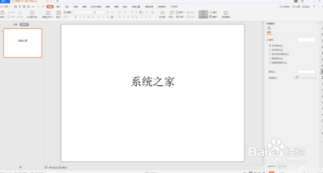The width and height of the screenshot is (323, 173).
Task: Click the add slide plus button below thumbnails
Action: [20, 167]
